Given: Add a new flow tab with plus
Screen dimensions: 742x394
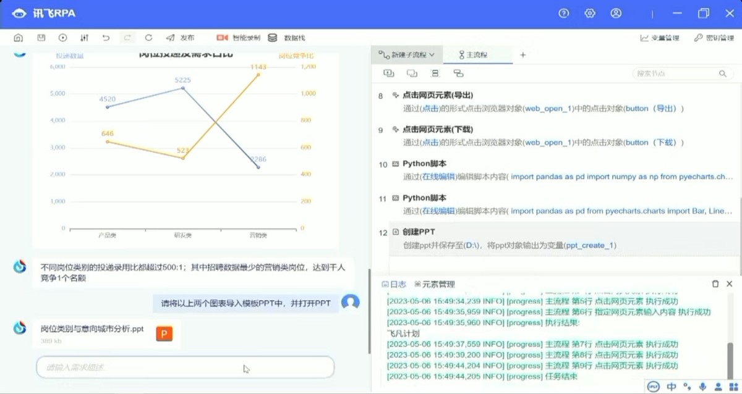Looking at the screenshot, I should (x=522, y=55).
